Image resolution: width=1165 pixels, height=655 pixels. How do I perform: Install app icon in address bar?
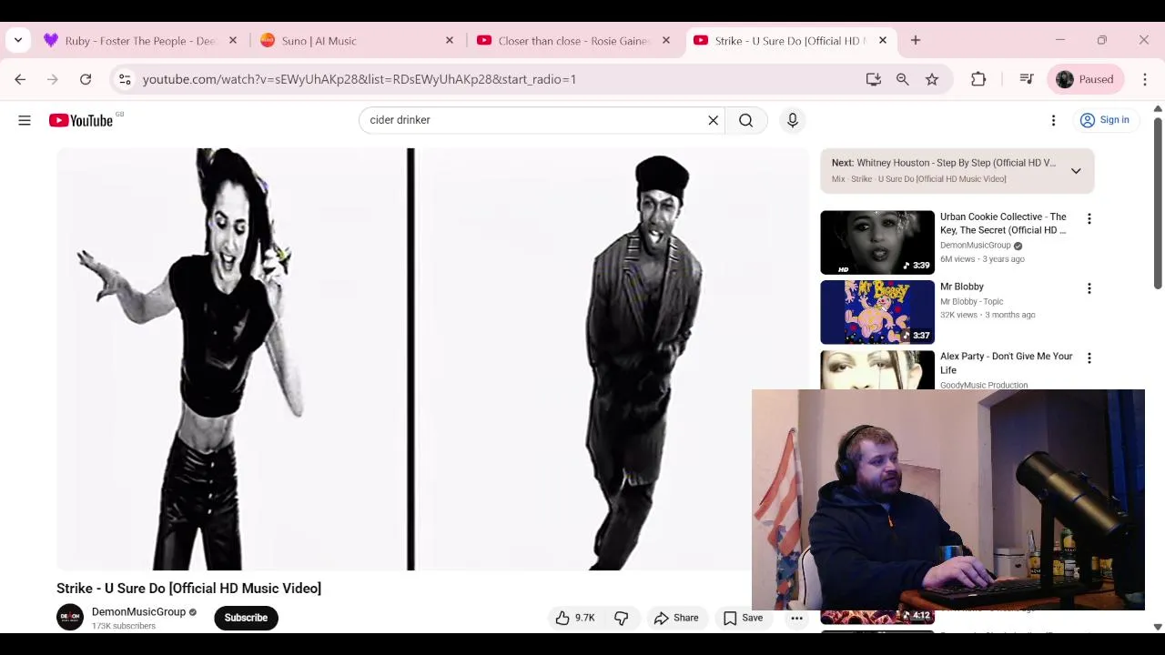874,79
